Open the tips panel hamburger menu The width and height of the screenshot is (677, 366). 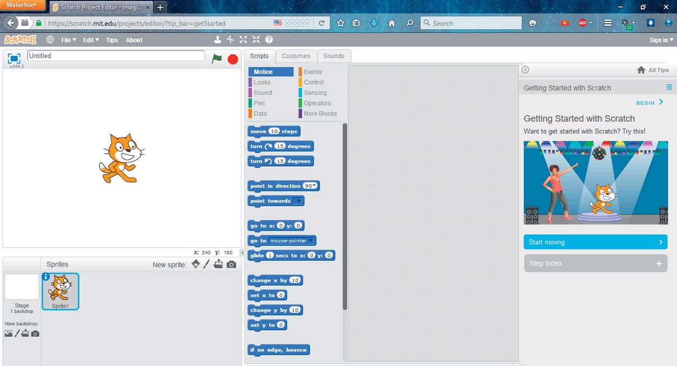point(669,87)
